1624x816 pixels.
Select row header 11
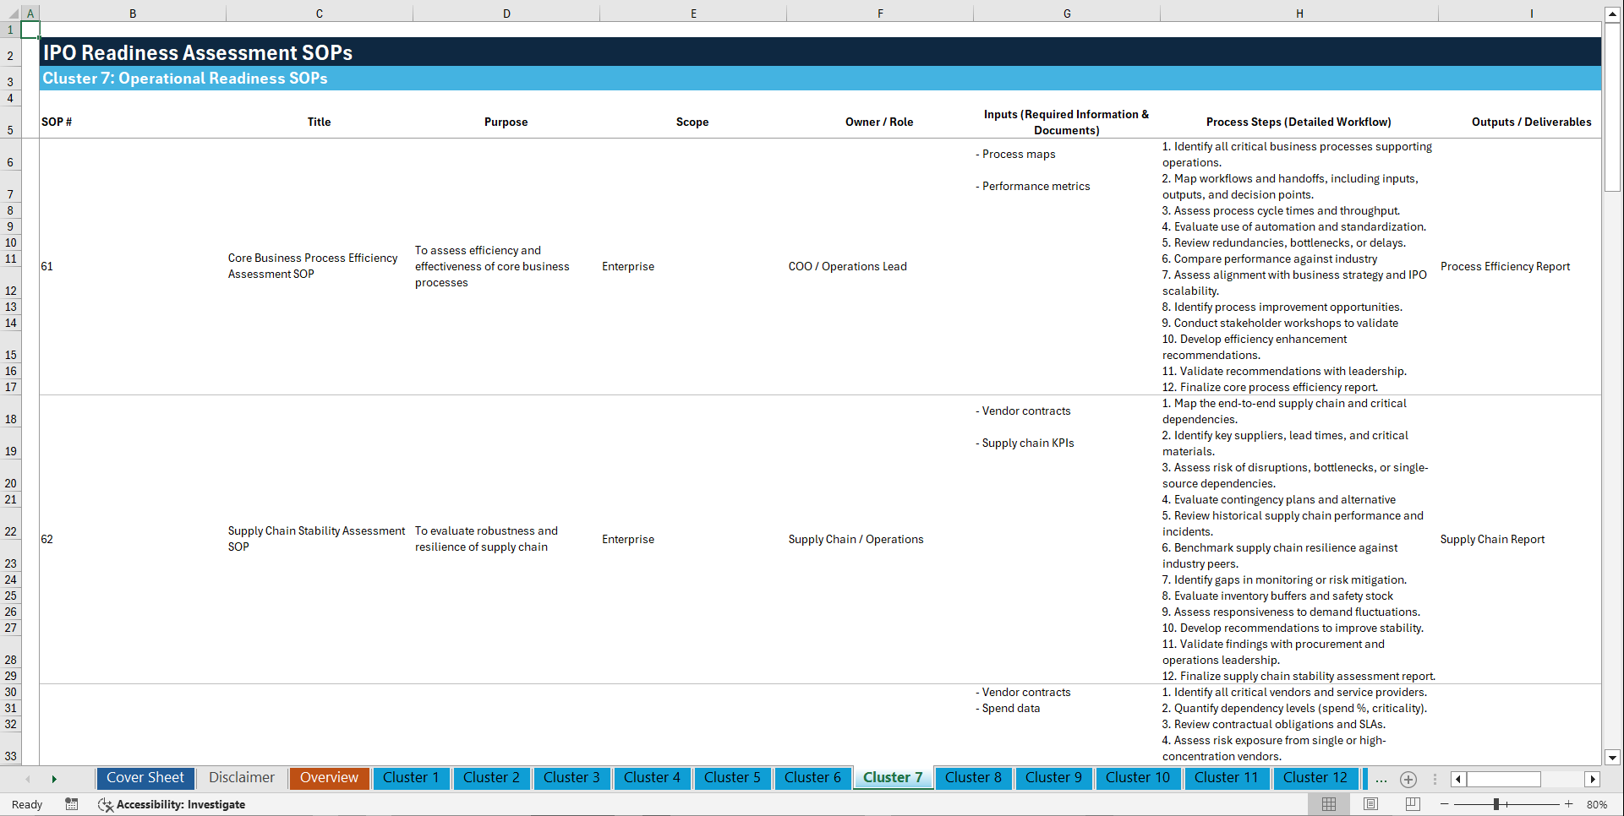pos(11,258)
